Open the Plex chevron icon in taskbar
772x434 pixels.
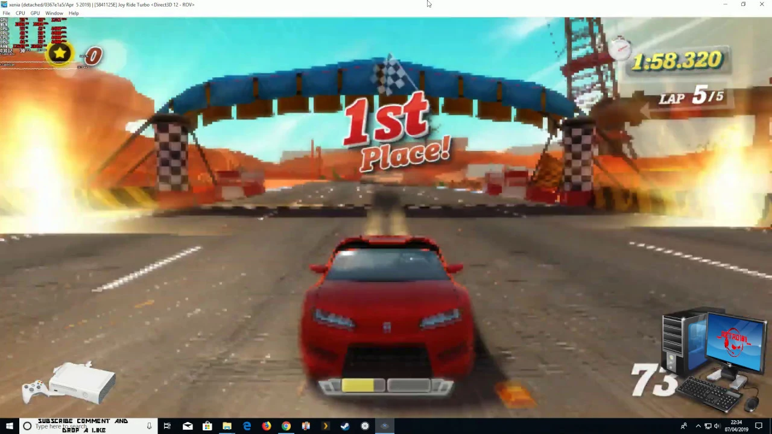click(x=326, y=426)
